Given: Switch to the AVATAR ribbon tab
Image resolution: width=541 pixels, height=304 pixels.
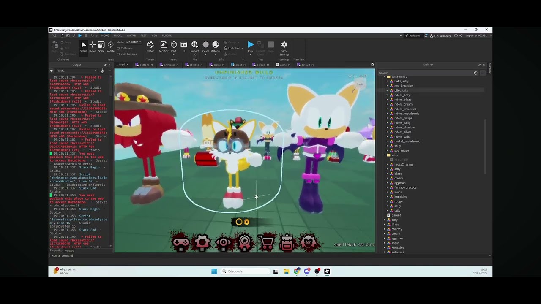Looking at the screenshot, I should (131, 35).
